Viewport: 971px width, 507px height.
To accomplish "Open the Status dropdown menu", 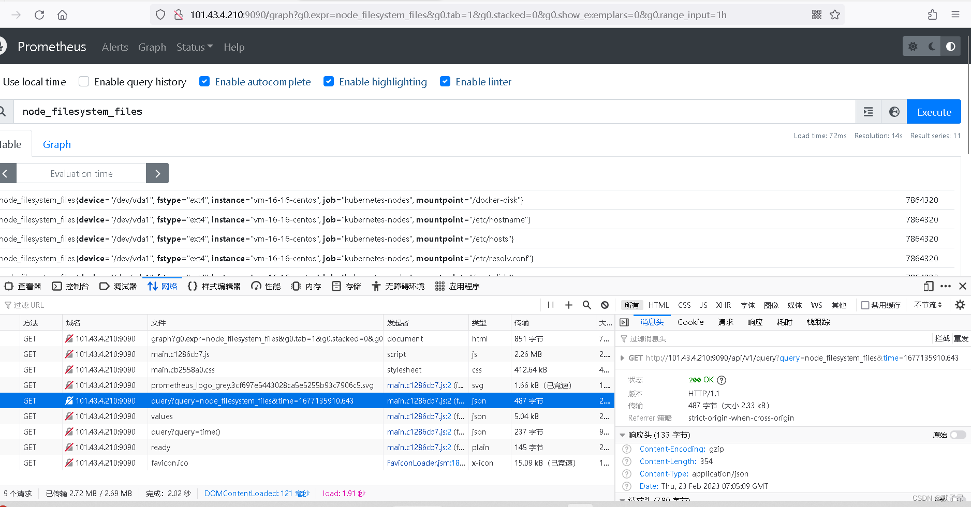I will click(x=195, y=47).
